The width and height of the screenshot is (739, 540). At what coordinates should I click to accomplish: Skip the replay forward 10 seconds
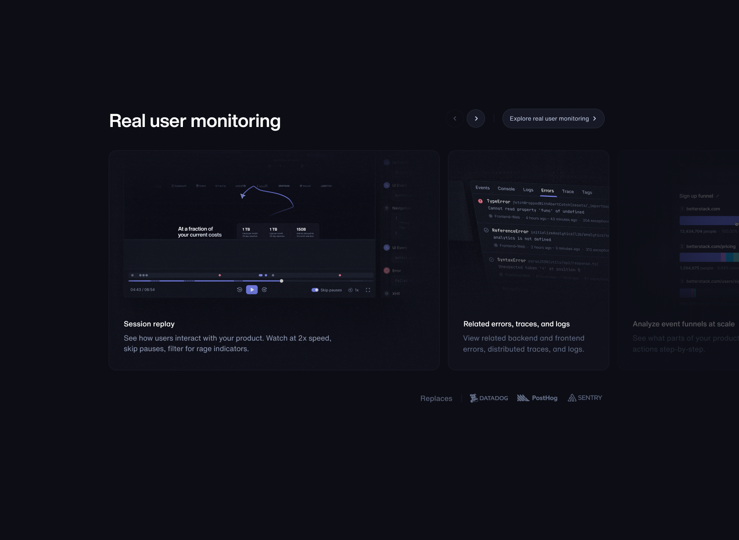click(x=265, y=290)
